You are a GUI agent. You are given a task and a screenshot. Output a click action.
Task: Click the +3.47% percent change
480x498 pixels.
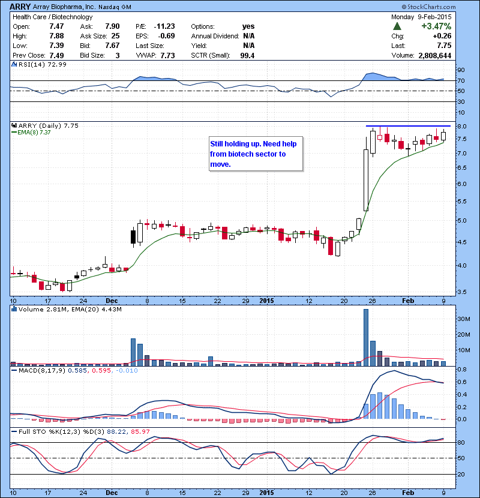[436, 26]
